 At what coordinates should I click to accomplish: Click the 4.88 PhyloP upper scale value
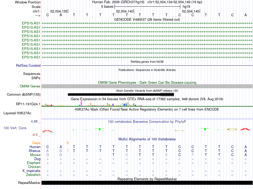pyautogui.click(x=34, y=121)
